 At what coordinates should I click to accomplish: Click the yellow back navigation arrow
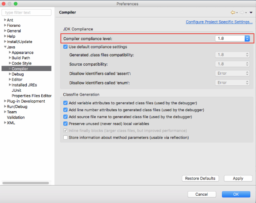233,13
